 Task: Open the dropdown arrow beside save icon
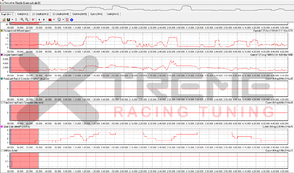coord(12,19)
